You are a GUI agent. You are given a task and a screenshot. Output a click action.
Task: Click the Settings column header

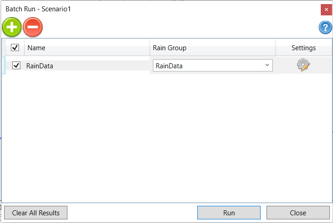(303, 47)
